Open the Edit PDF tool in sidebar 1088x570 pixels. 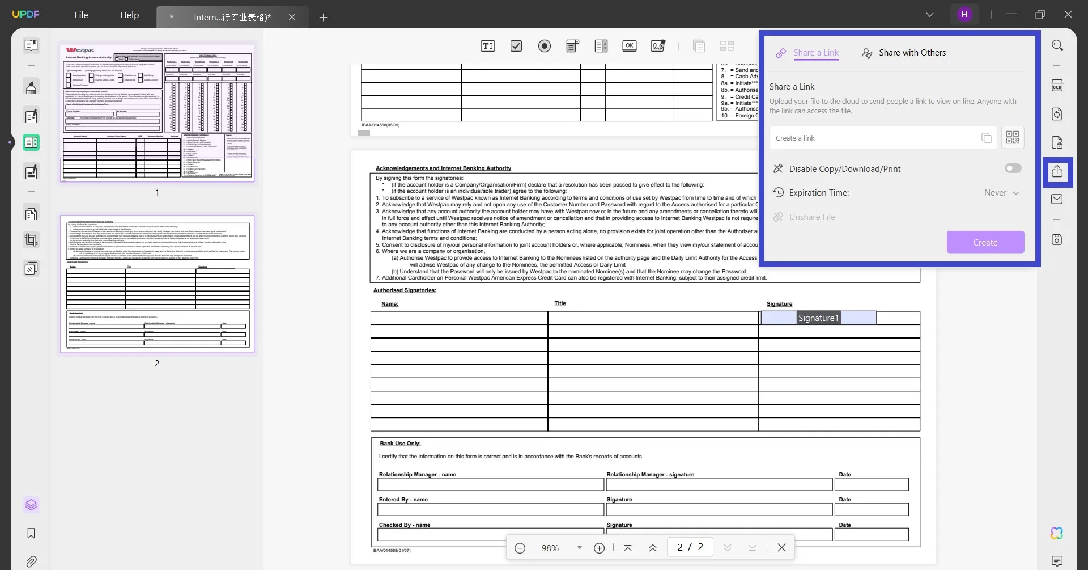pyautogui.click(x=31, y=116)
